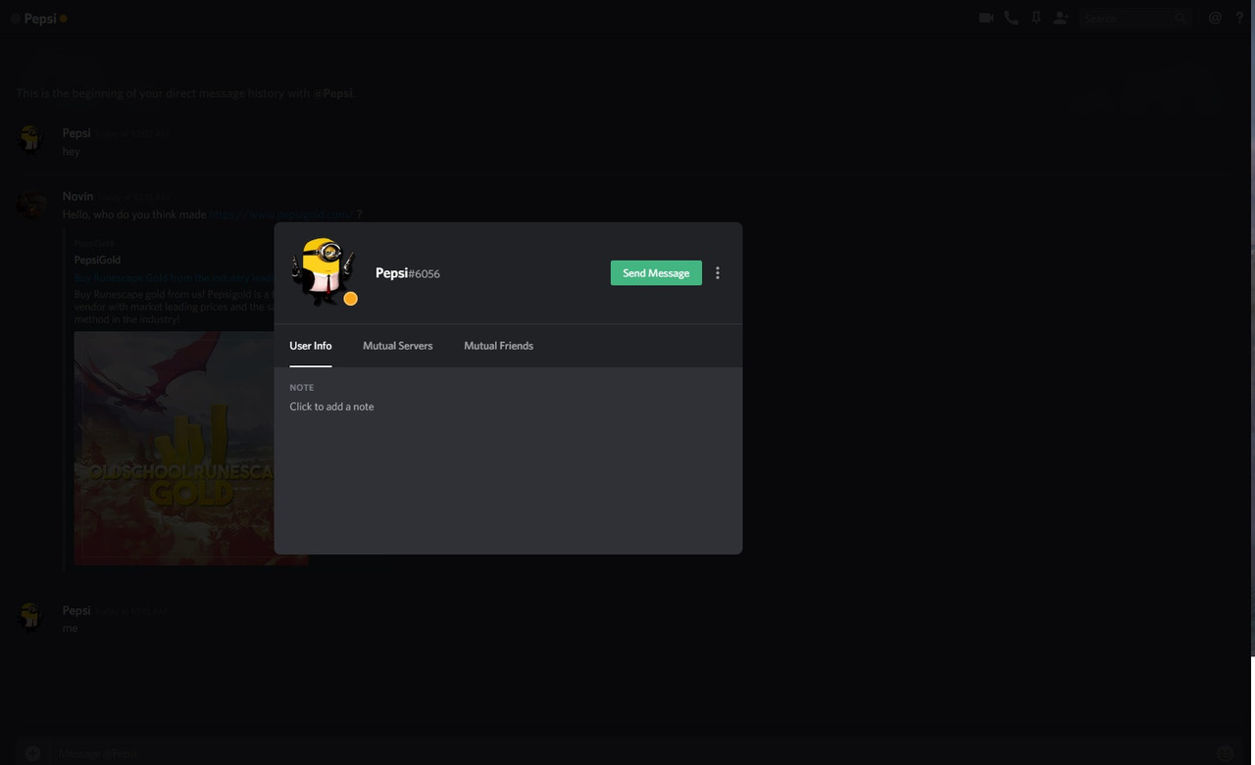Click the Novin username in the chat
Image resolution: width=1255 pixels, height=765 pixels.
(77, 196)
